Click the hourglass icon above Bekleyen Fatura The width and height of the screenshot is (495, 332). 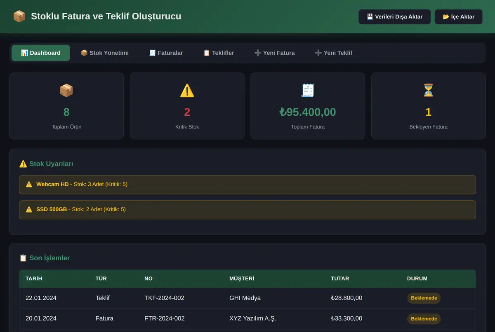(429, 90)
